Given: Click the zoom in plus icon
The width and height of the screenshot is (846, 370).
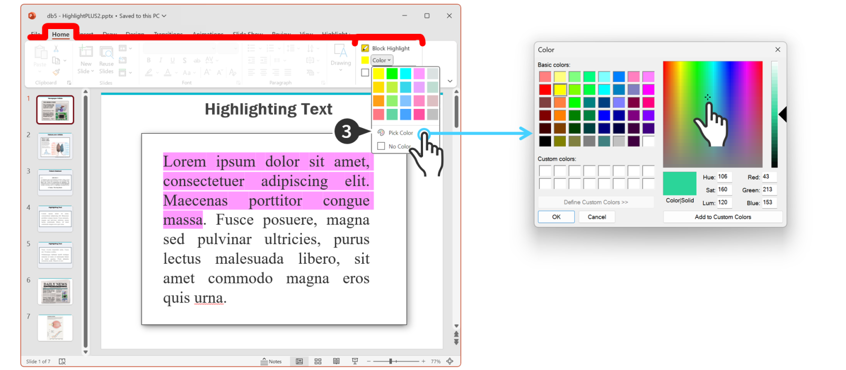Looking at the screenshot, I should pyautogui.click(x=424, y=362).
